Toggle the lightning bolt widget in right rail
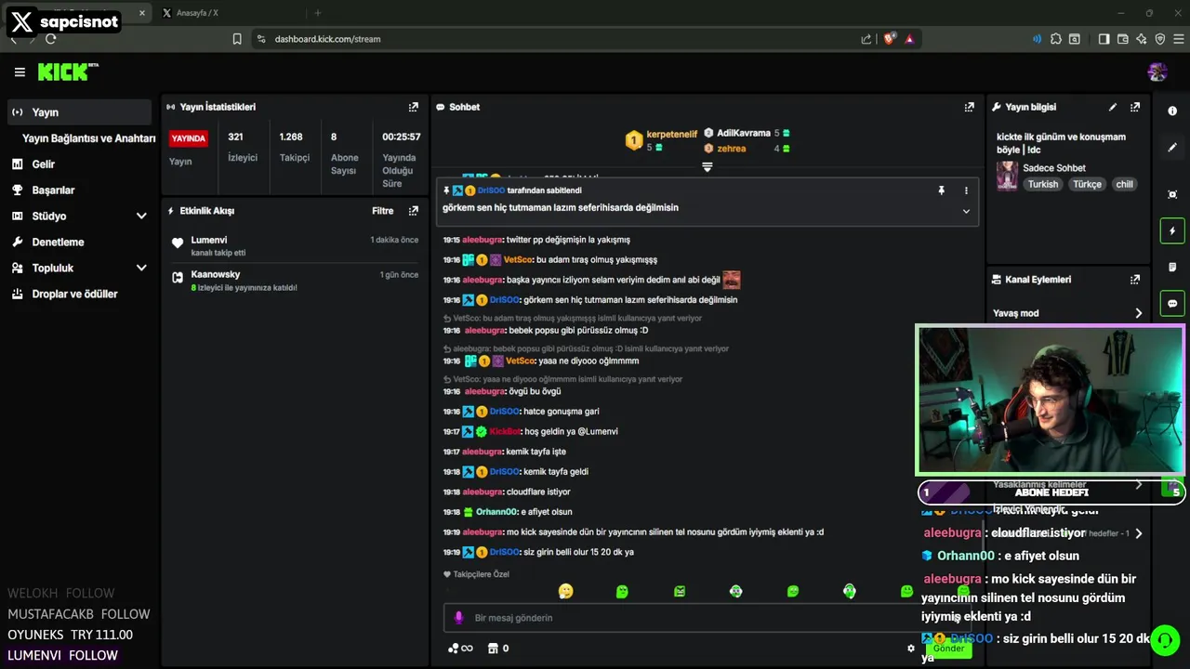The image size is (1190, 669). pos(1172,230)
